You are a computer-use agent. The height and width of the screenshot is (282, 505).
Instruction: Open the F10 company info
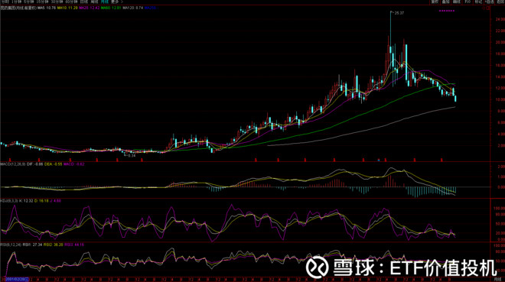tap(468, 2)
